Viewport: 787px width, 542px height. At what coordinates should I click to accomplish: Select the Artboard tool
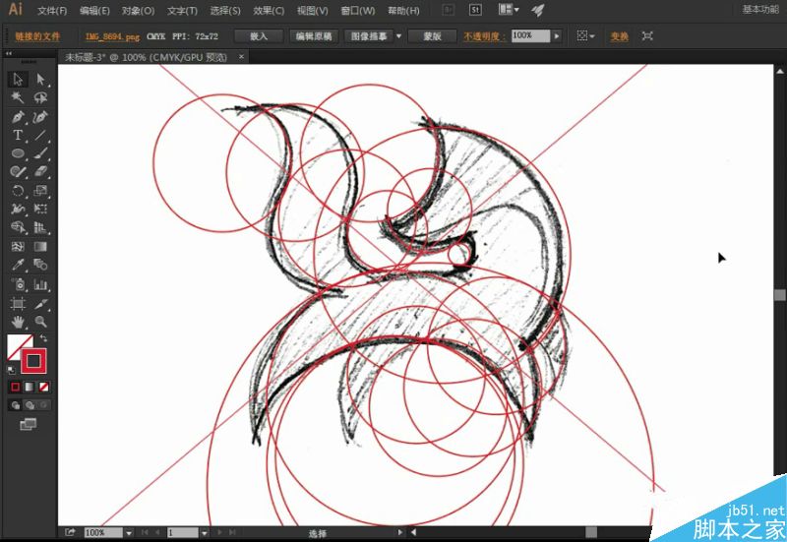coord(18,303)
